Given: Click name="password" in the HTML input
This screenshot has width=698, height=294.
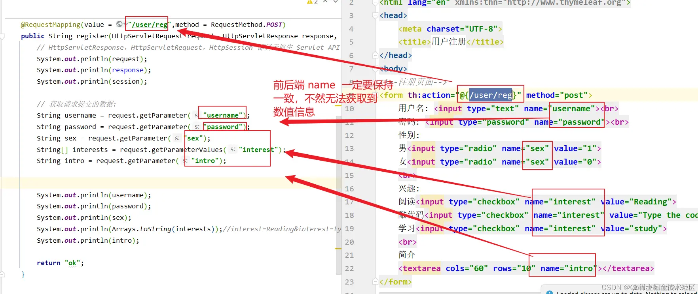Looking at the screenshot, I should click(x=569, y=122).
